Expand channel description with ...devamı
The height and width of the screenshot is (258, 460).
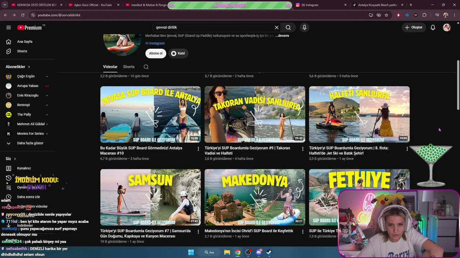pyautogui.click(x=282, y=36)
